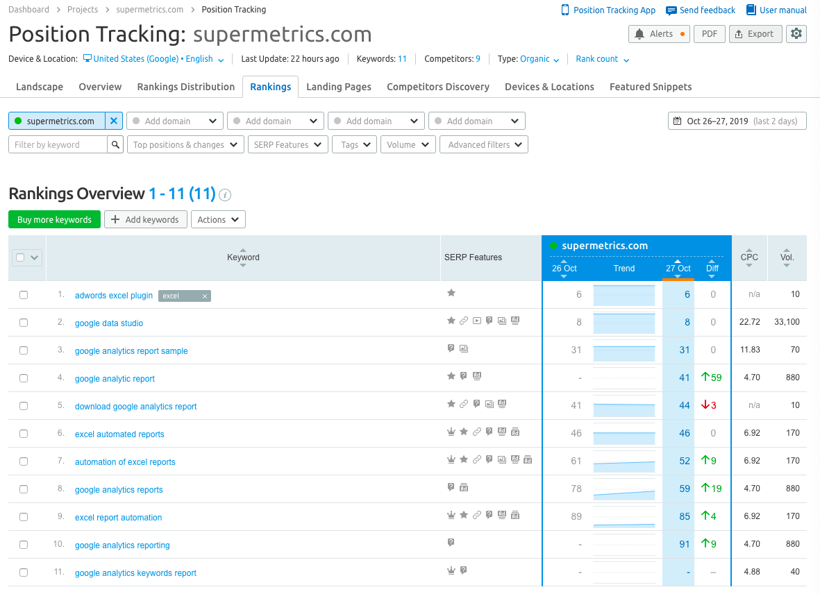This screenshot has width=820, height=594.
Task: Switch to the Competitors Discovery tab
Action: [437, 87]
